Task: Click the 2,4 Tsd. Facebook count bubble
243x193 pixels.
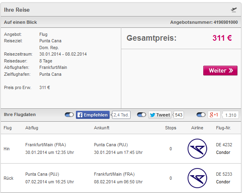Action: [121, 115]
